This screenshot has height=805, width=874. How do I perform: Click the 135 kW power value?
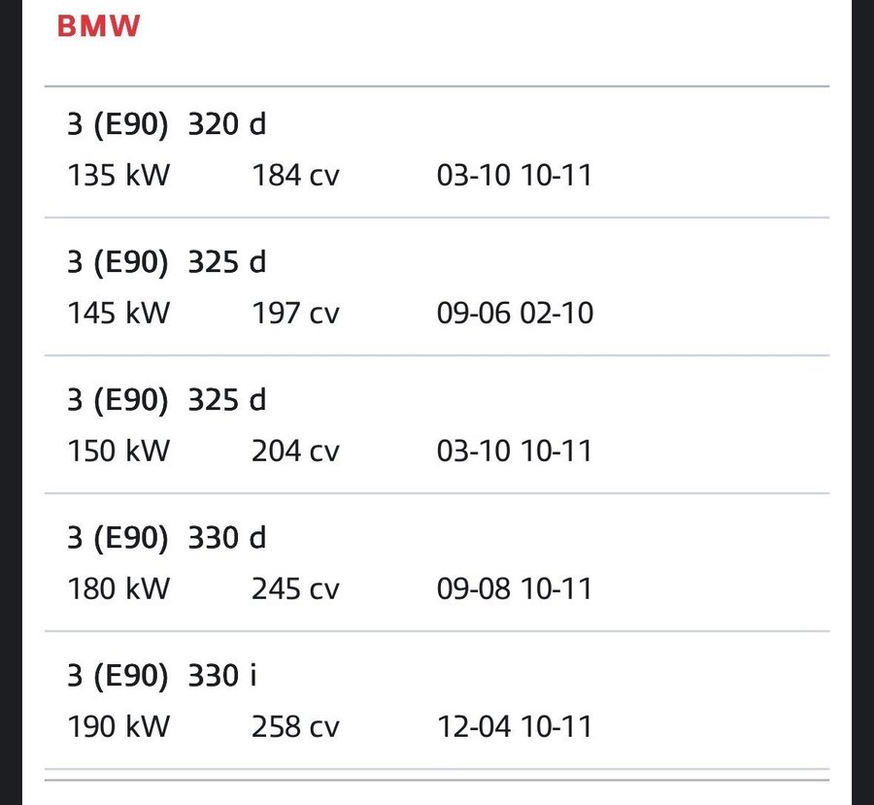point(118,176)
